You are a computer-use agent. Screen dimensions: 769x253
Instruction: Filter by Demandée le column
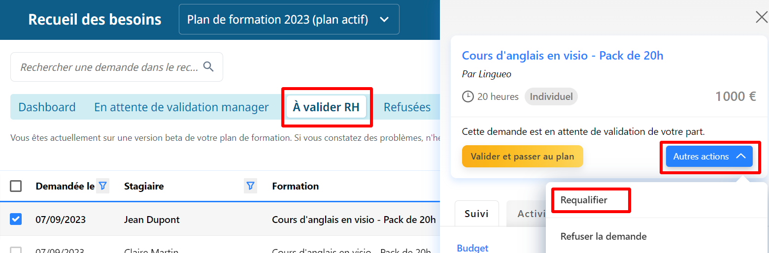tap(102, 186)
